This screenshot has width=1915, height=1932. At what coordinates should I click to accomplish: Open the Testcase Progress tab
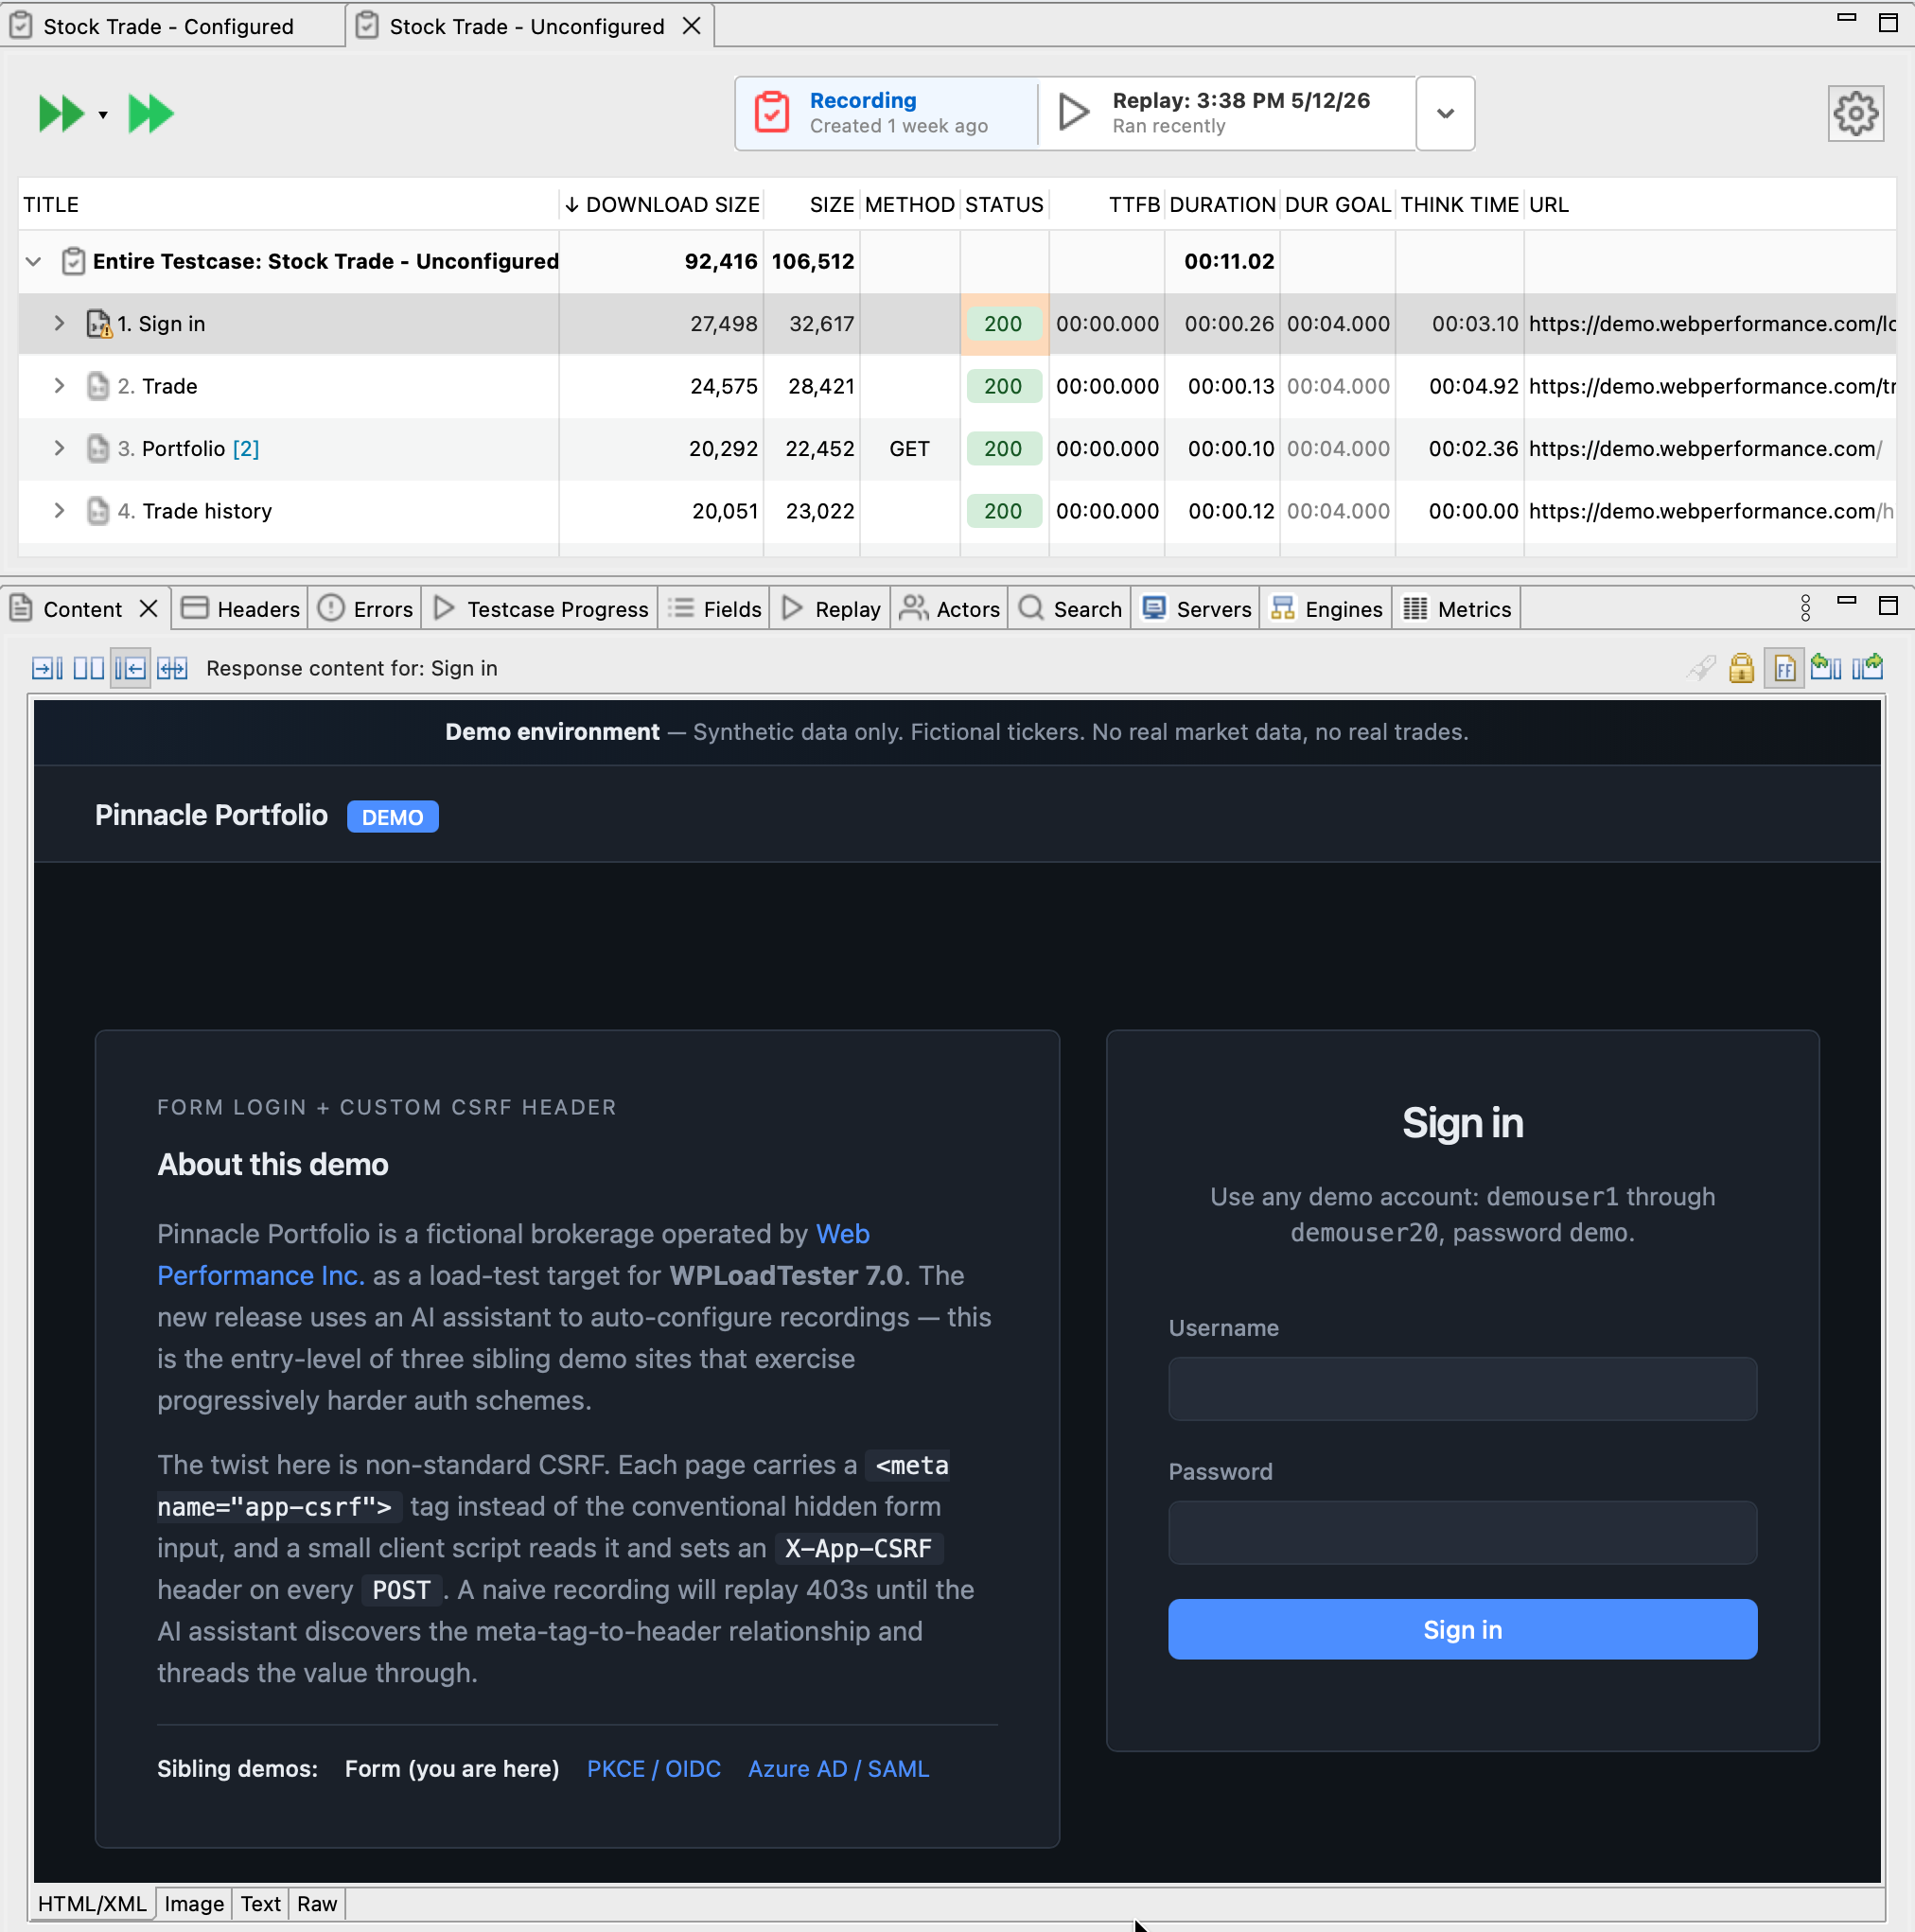(541, 609)
